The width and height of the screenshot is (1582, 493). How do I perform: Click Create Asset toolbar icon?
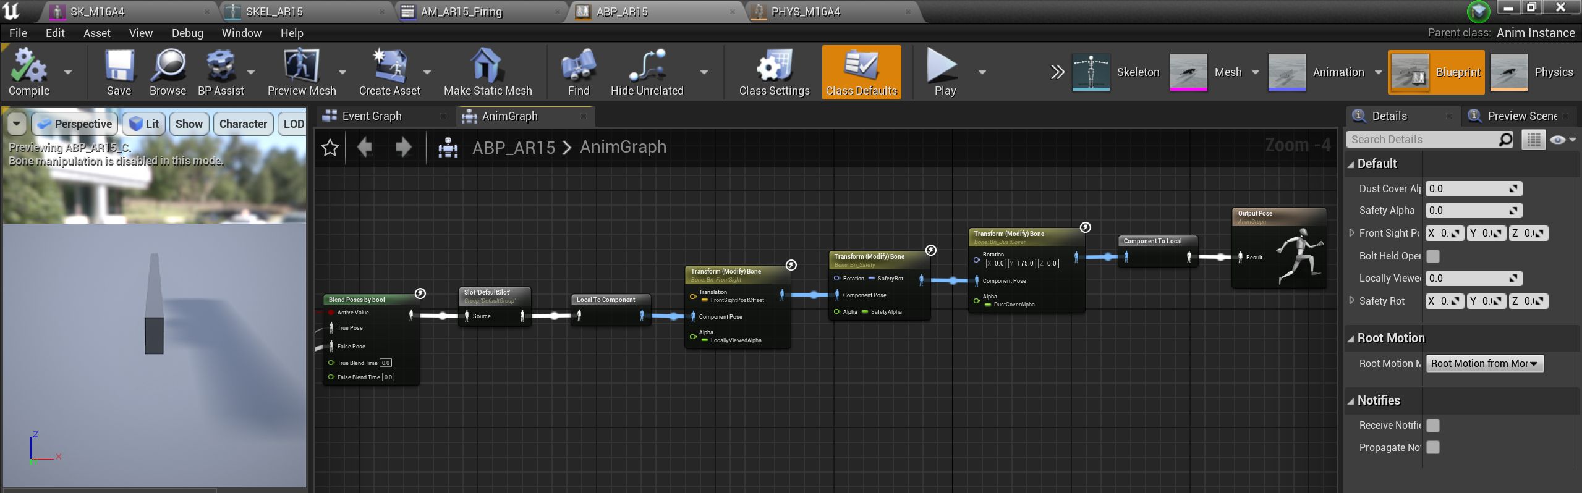coord(389,72)
